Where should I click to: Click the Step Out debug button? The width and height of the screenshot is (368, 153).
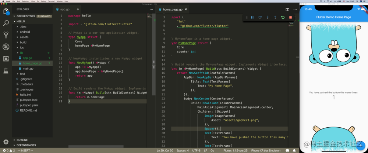point(275,17)
